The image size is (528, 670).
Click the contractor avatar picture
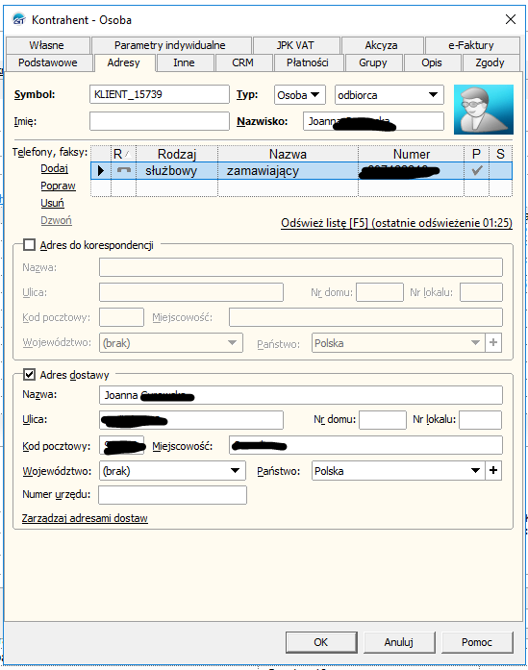(x=484, y=110)
